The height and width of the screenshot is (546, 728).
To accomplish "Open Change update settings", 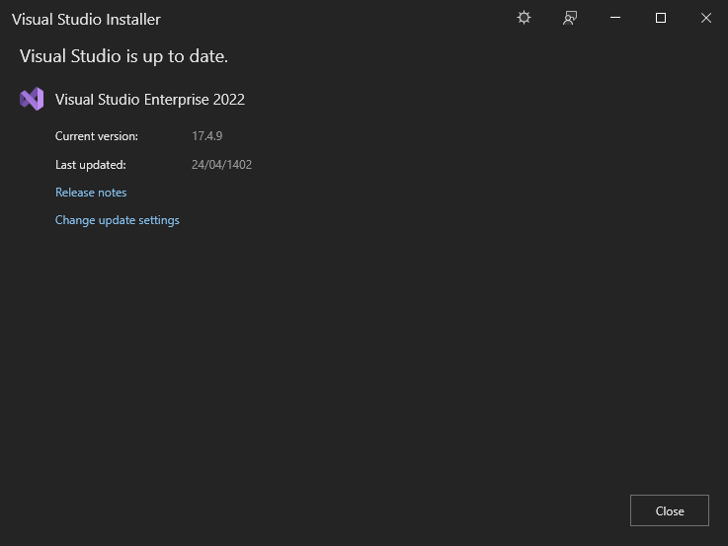I will [x=118, y=220].
